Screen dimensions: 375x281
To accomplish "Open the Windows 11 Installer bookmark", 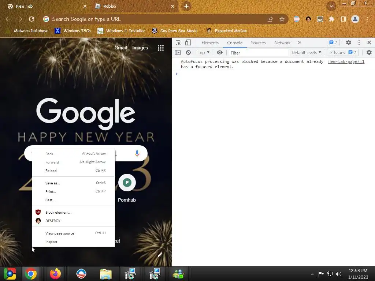I will click(x=121, y=31).
